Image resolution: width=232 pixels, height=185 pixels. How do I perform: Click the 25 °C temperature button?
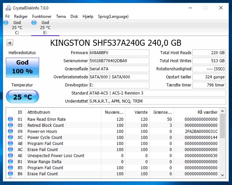tap(22, 97)
